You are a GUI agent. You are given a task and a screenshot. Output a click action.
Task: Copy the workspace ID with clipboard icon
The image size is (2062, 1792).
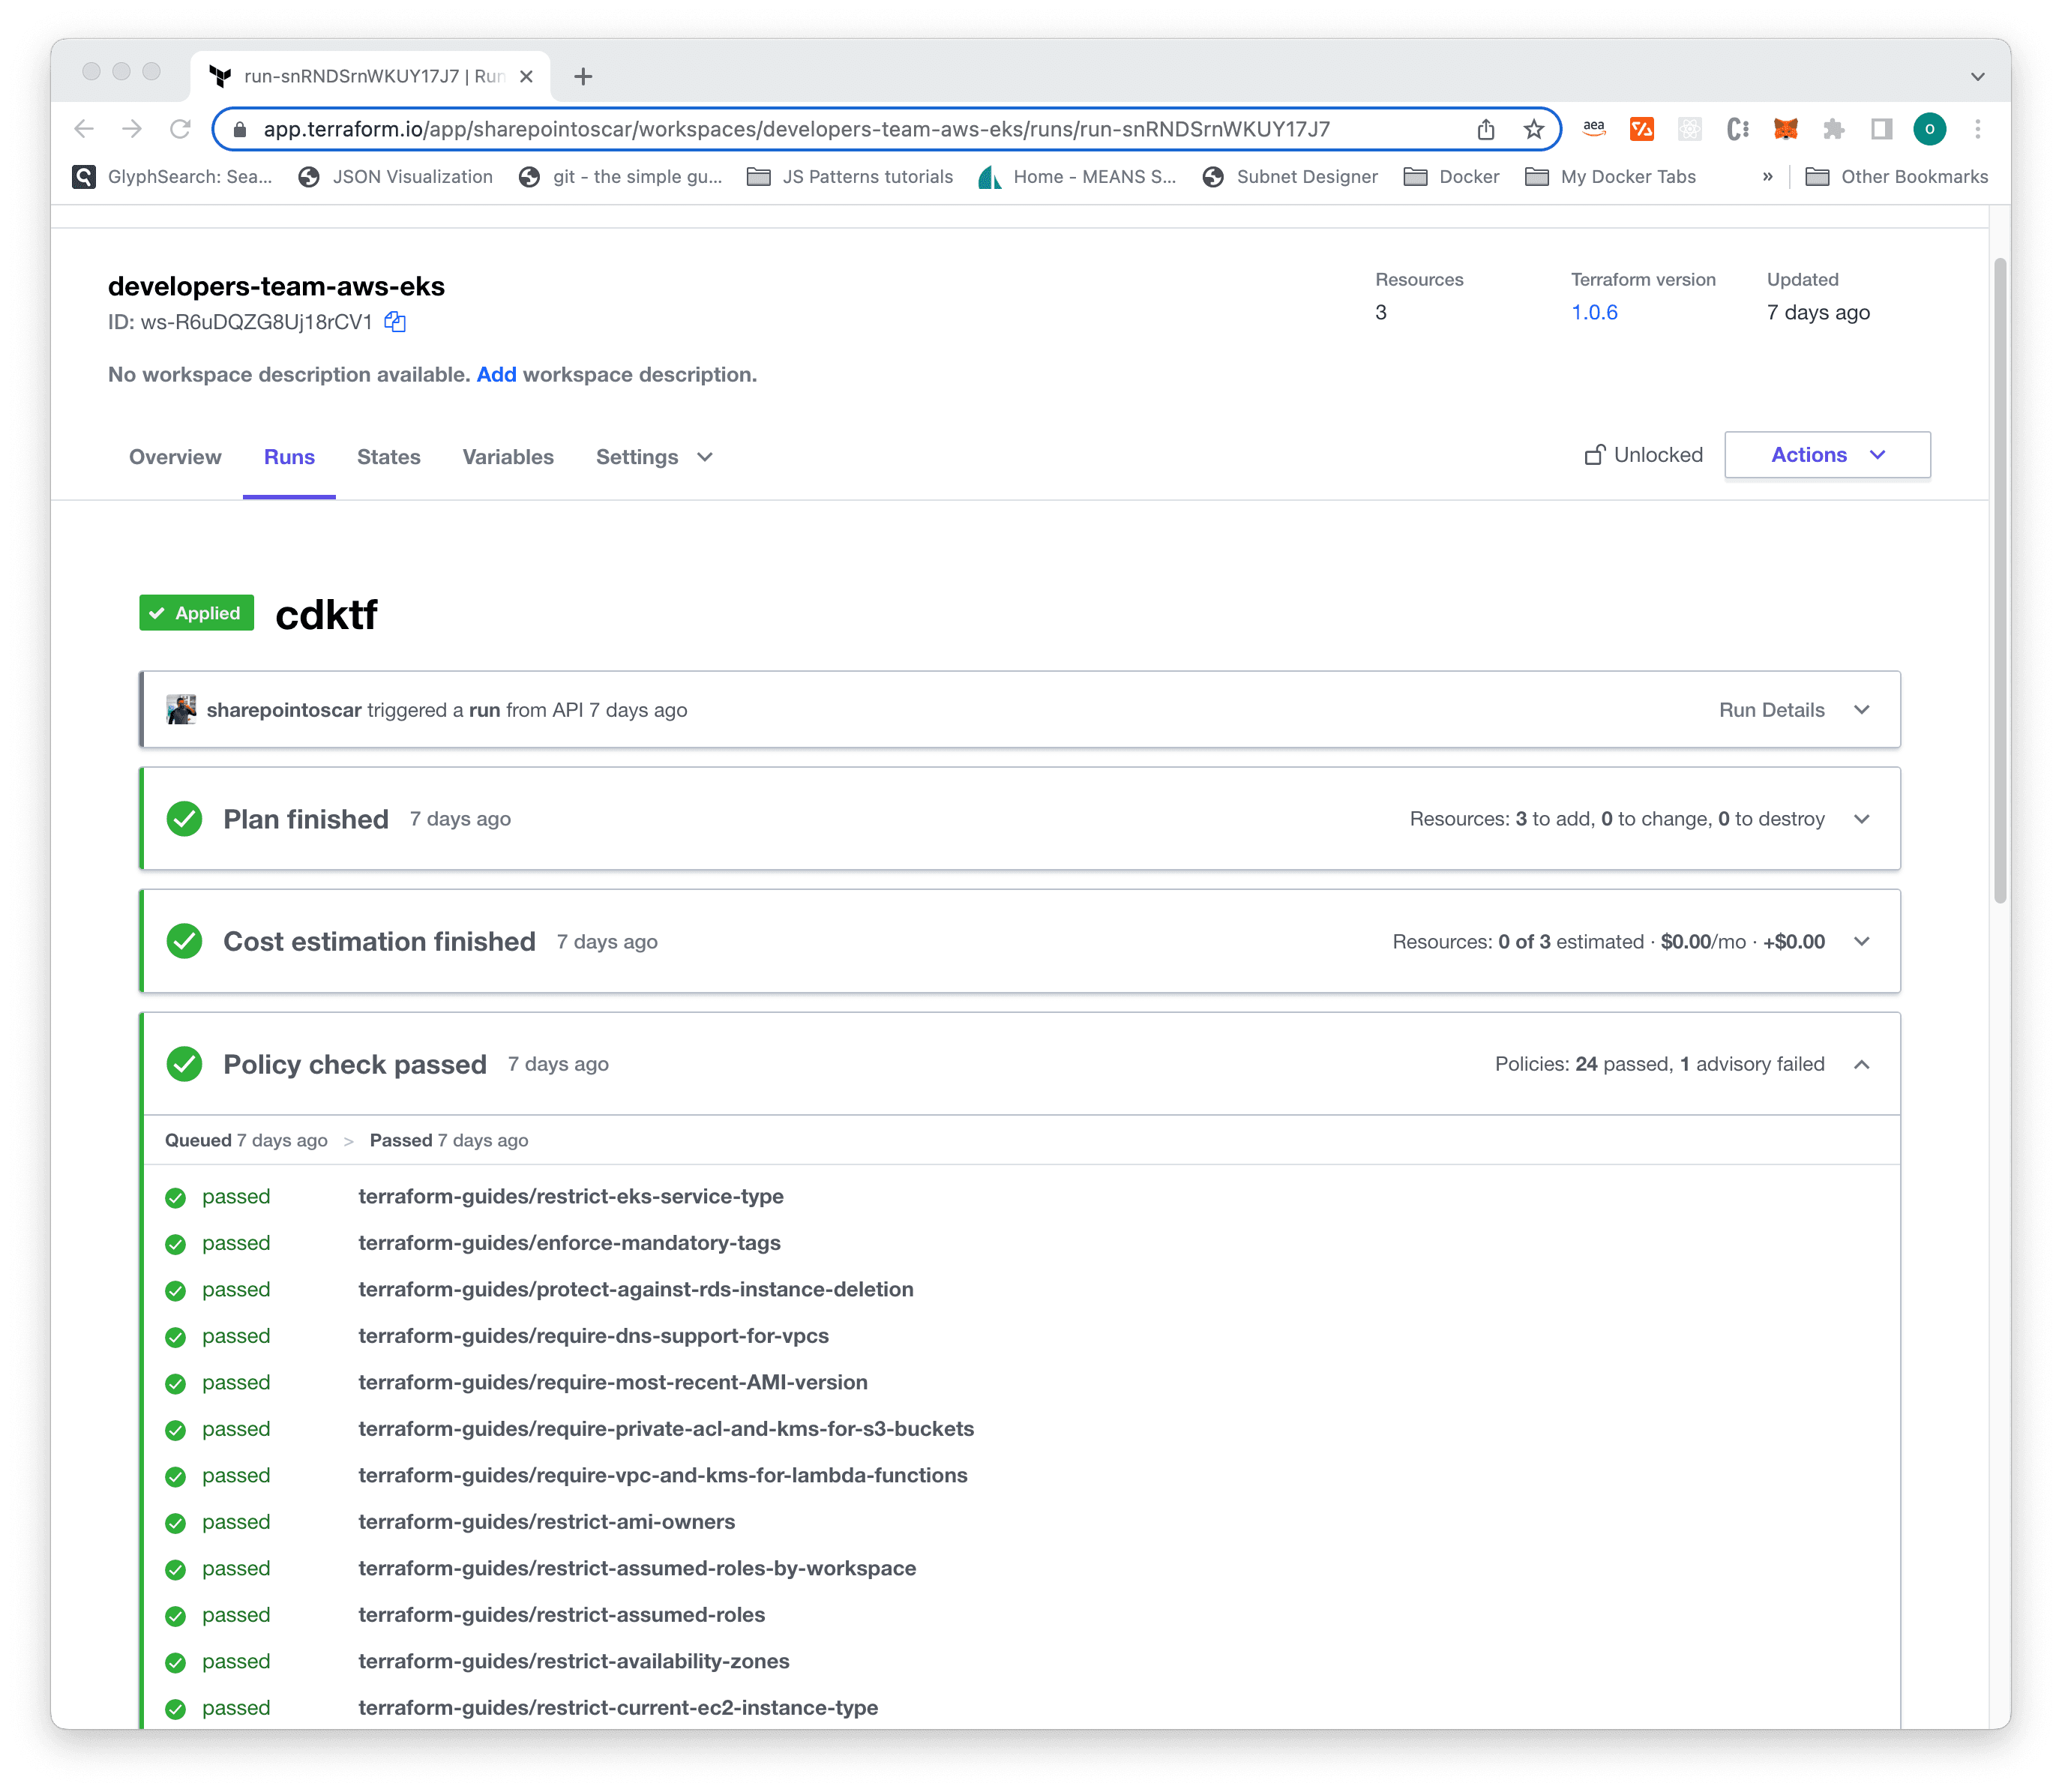pos(395,322)
